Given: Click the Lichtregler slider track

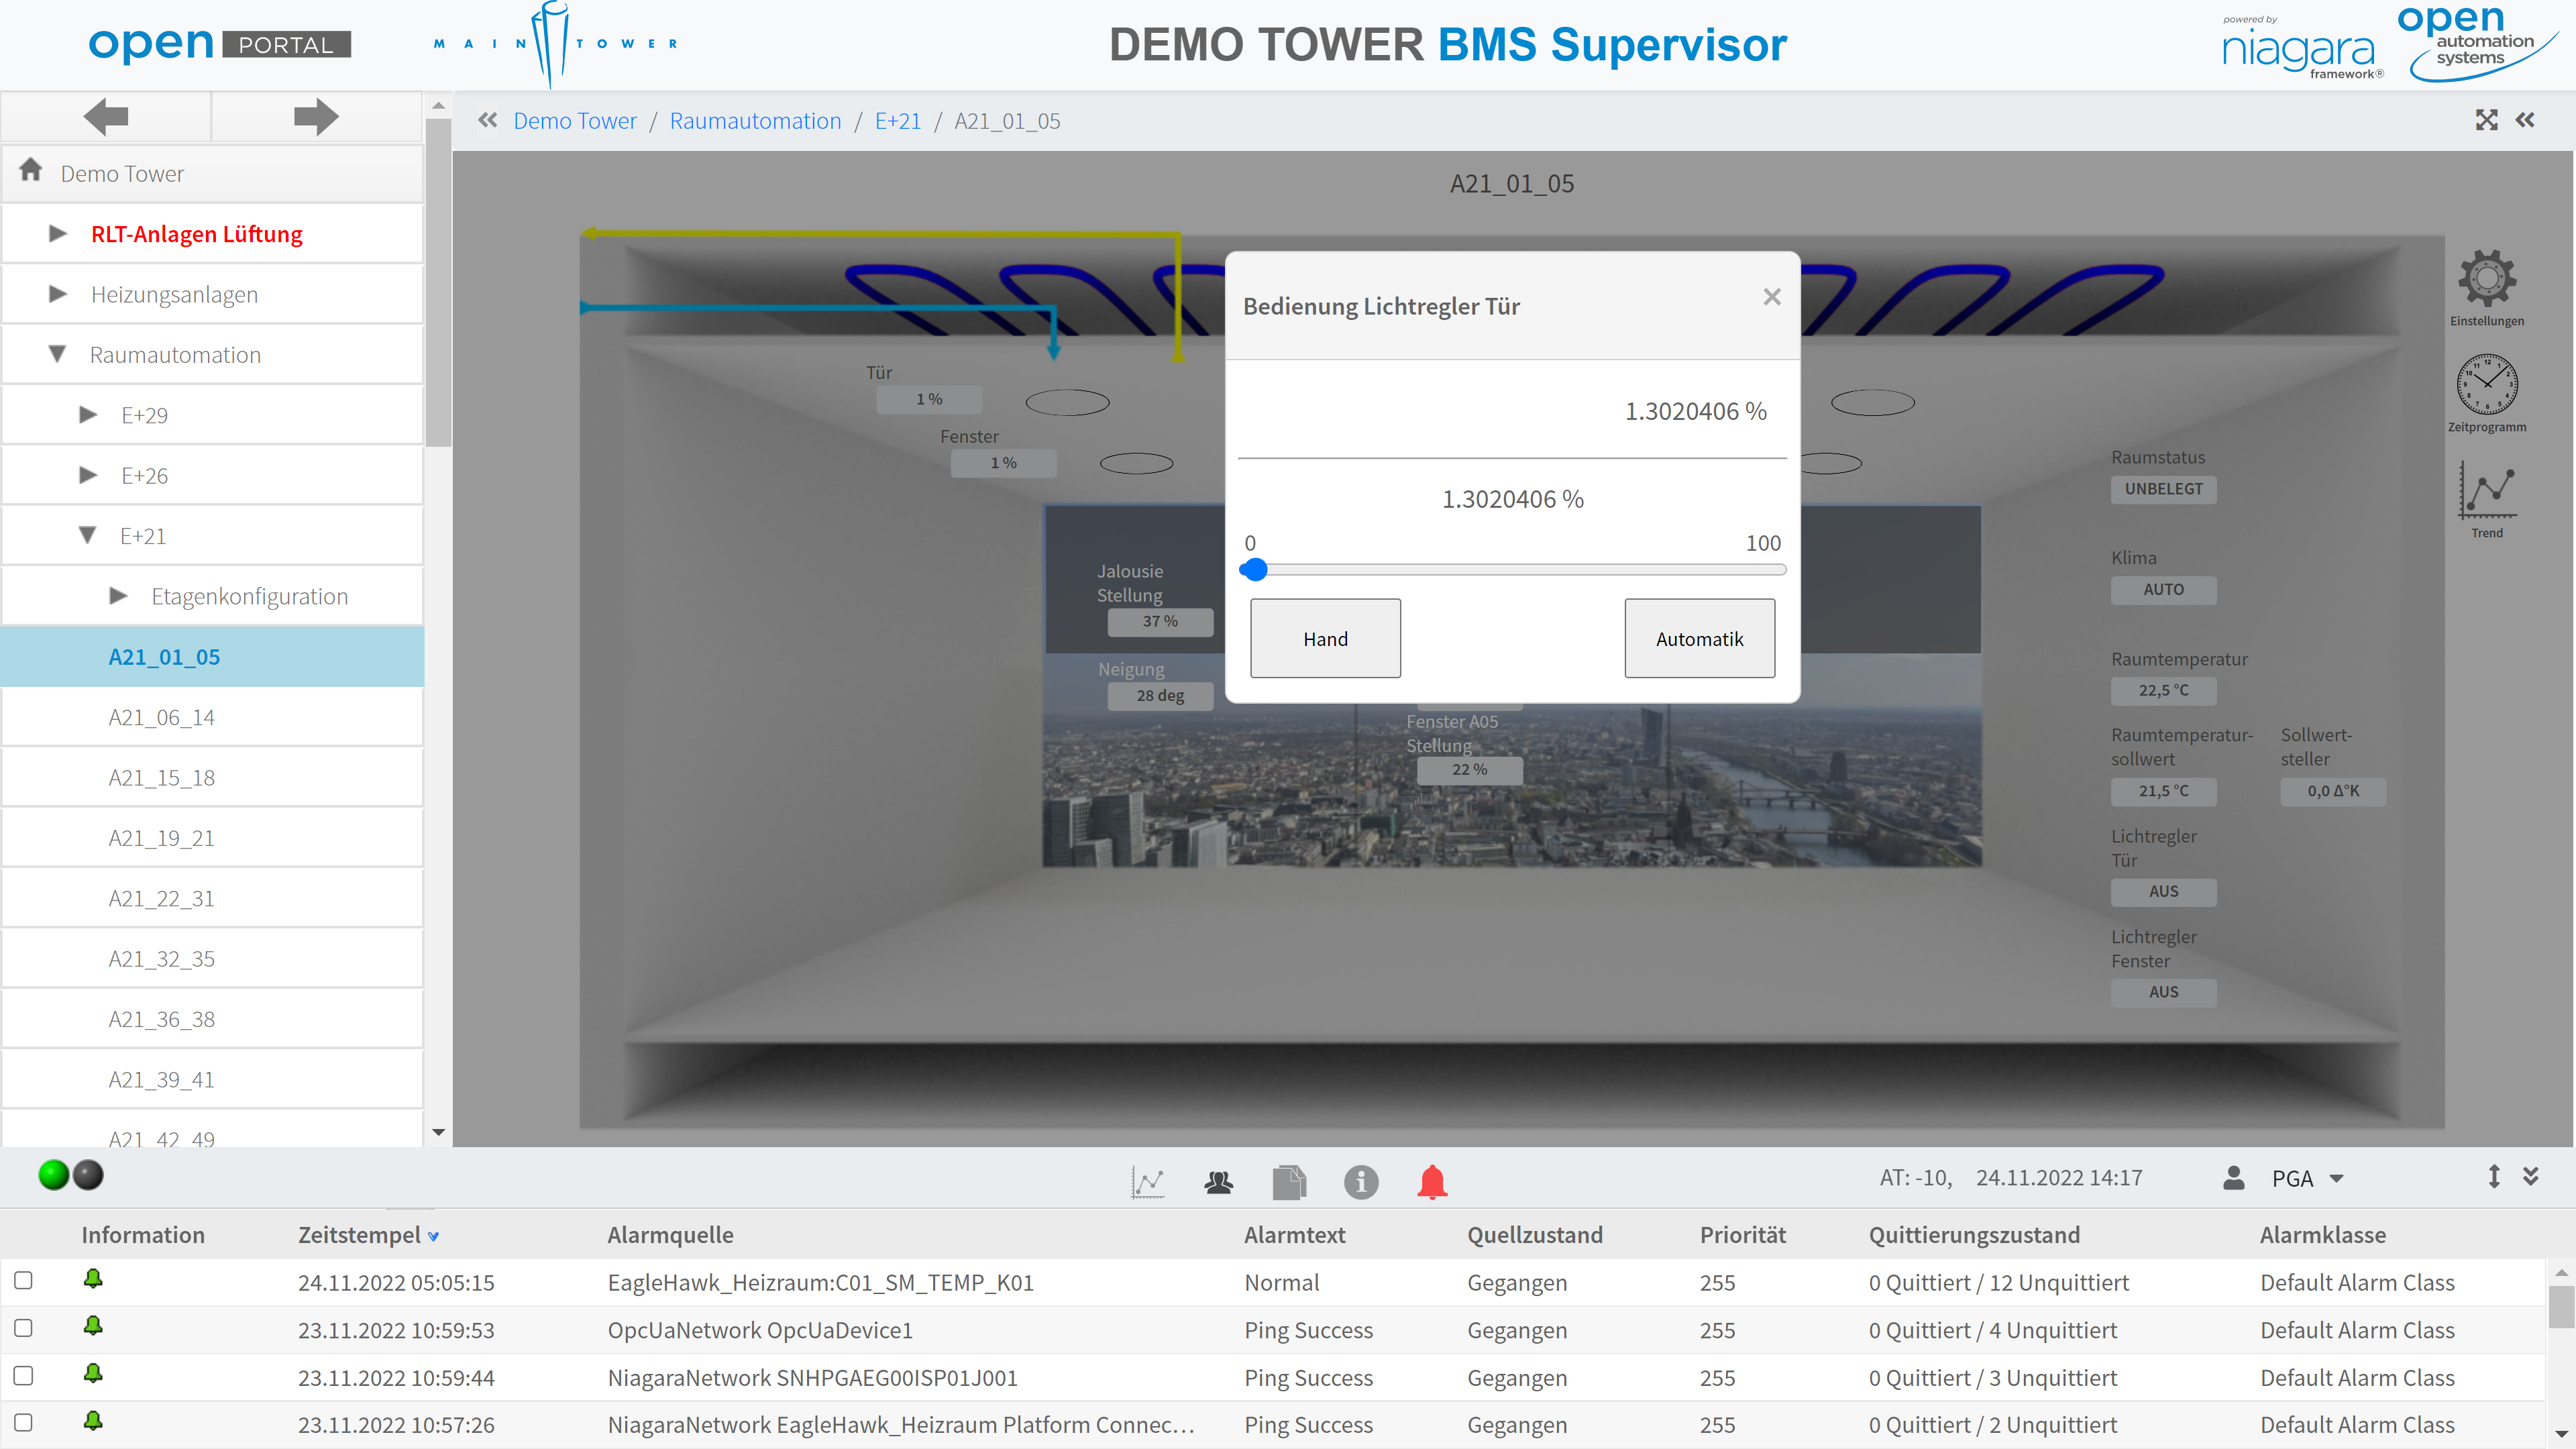Looking at the screenshot, I should 1512,570.
